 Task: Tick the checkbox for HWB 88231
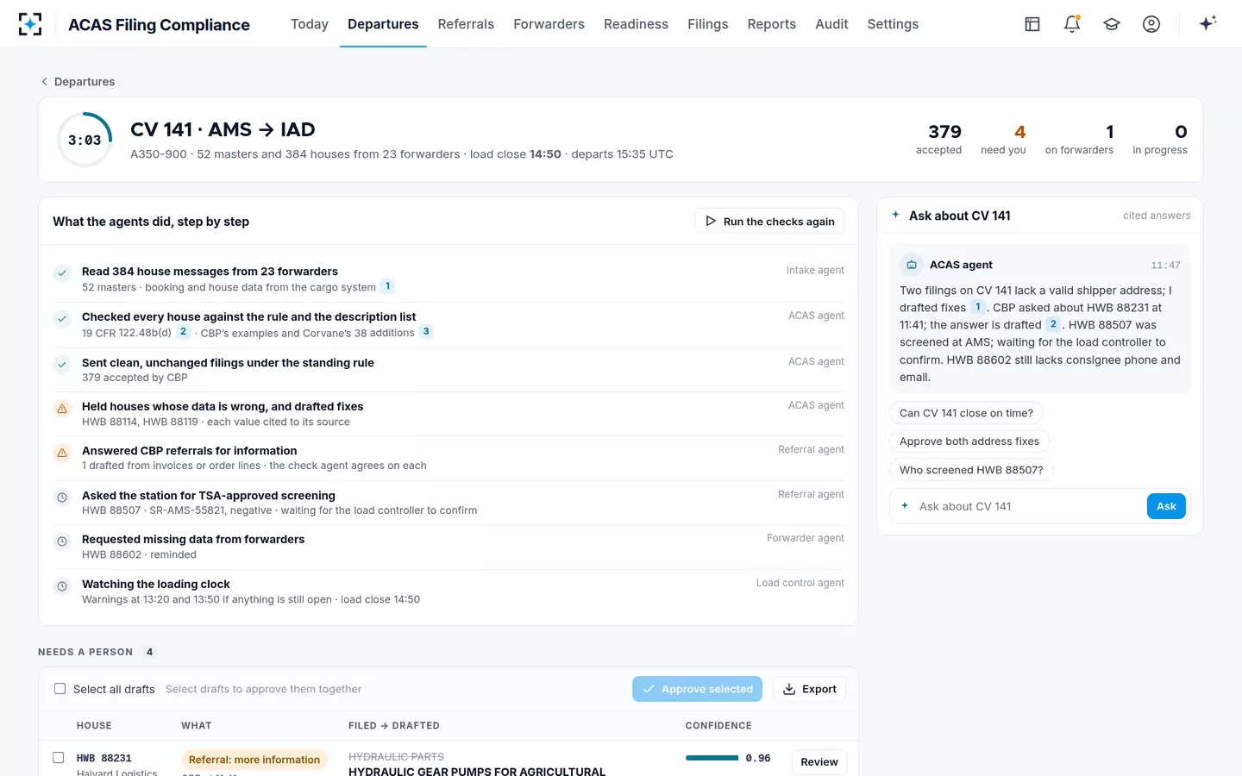coord(59,758)
